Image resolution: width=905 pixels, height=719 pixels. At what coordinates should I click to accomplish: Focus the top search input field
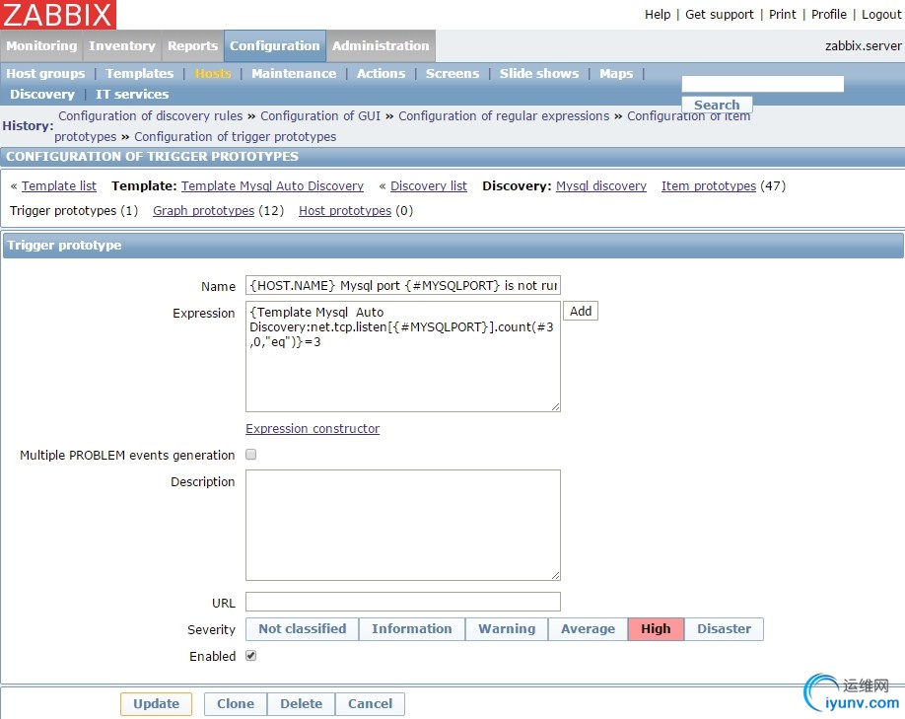(762, 84)
